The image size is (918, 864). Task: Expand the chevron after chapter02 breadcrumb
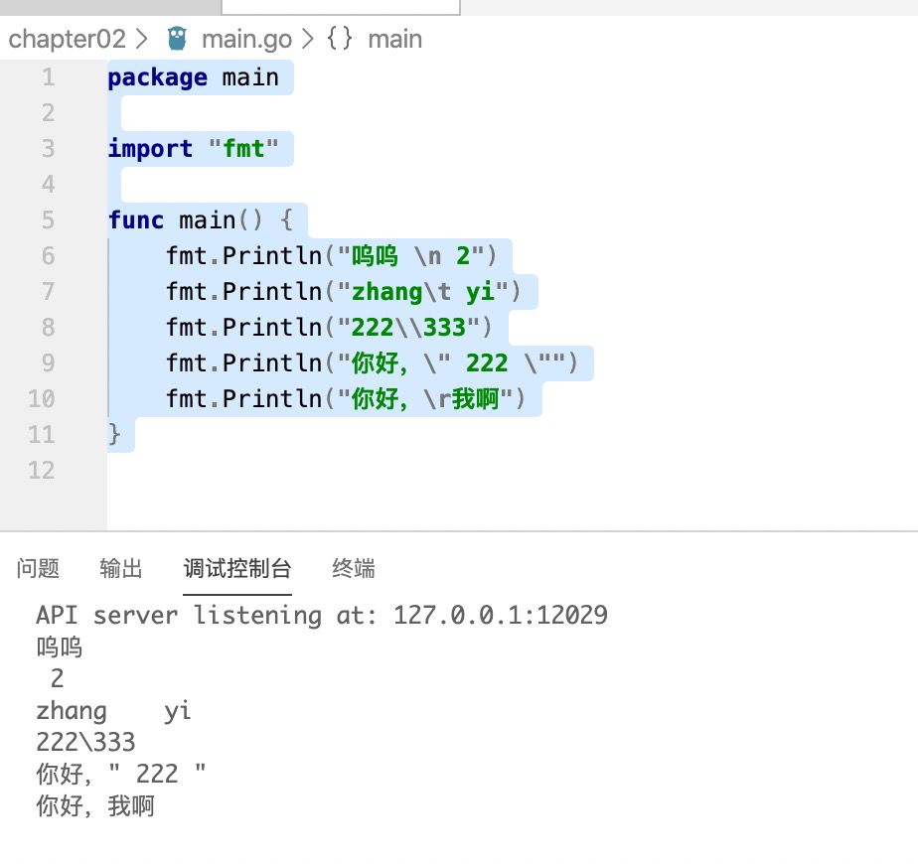pos(141,39)
